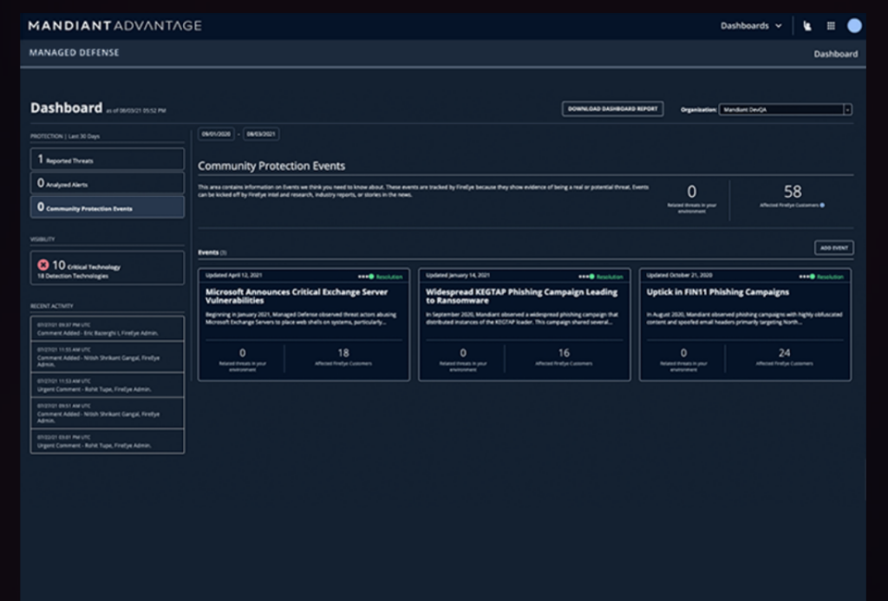Switch to the Dashboard page link

835,54
